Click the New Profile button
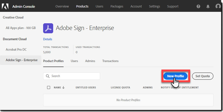 176,76
